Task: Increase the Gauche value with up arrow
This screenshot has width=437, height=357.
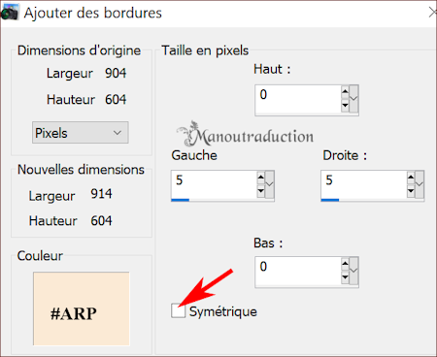Action: (261, 177)
